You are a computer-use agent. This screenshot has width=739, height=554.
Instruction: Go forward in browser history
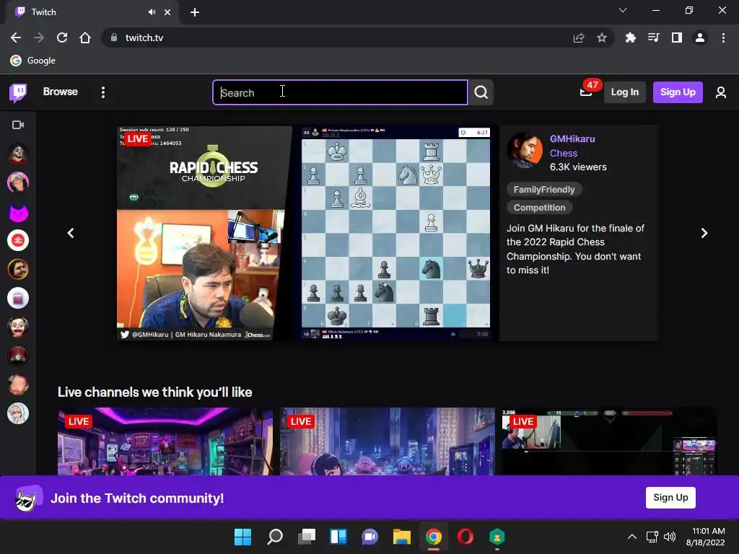pos(39,38)
